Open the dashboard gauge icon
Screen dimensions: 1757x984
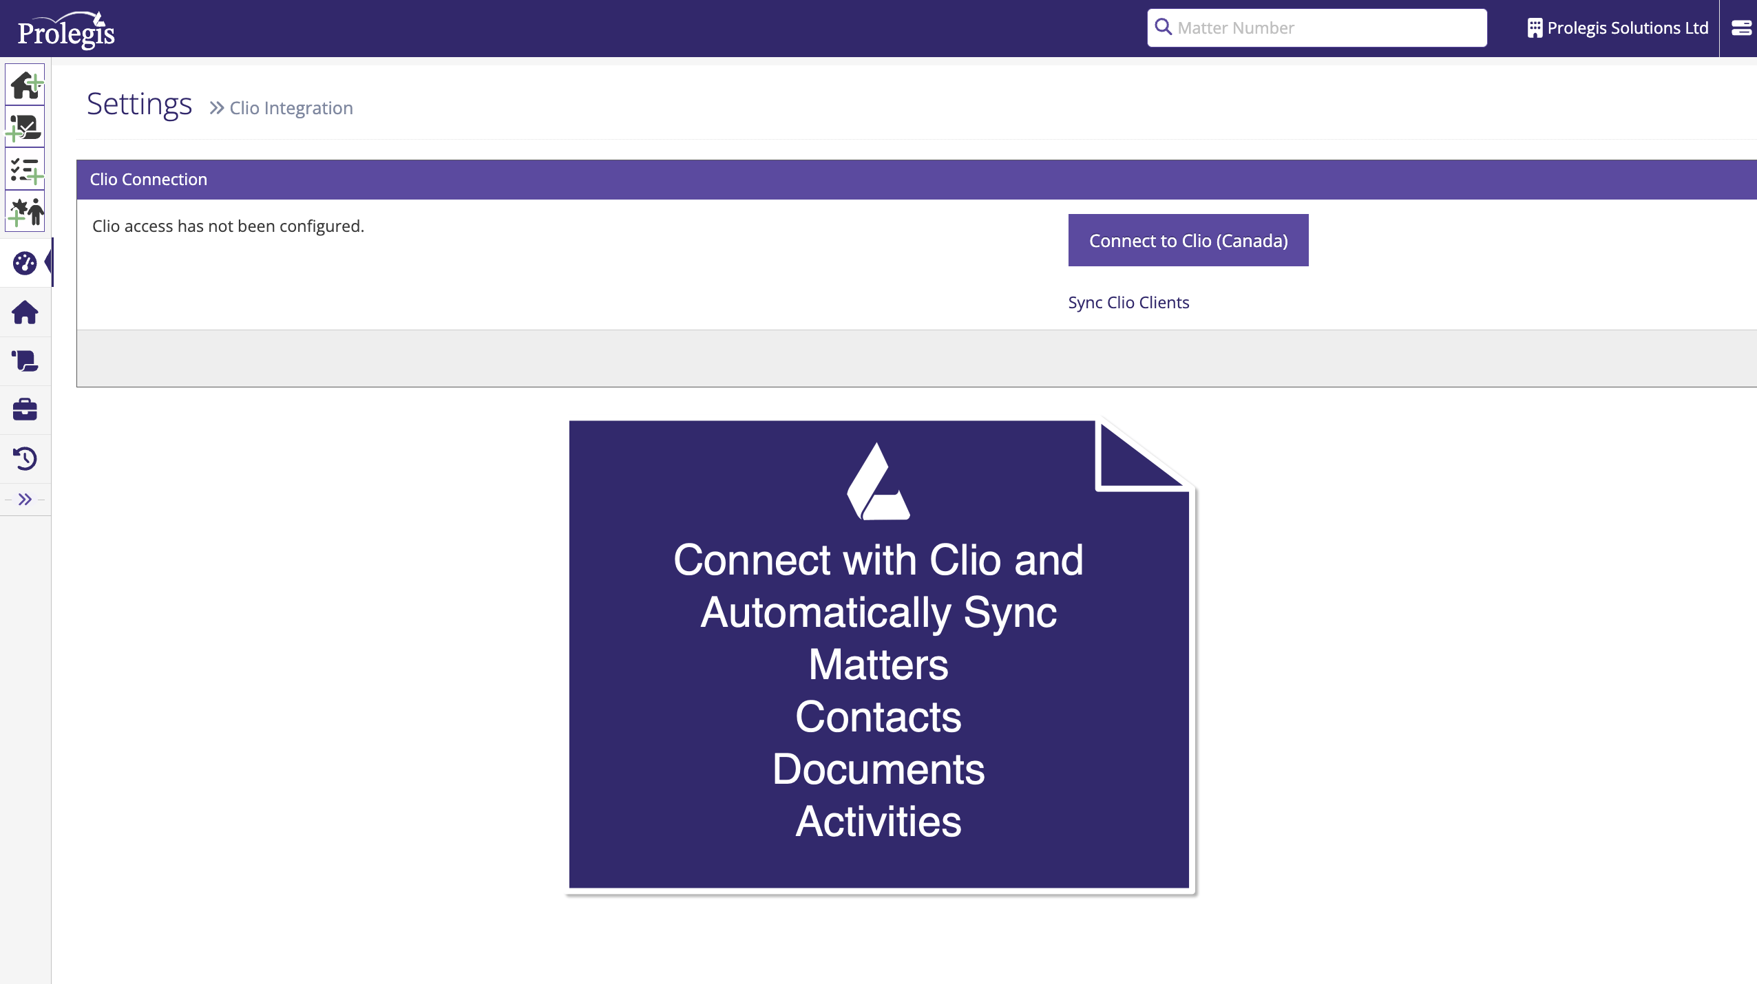(x=25, y=263)
